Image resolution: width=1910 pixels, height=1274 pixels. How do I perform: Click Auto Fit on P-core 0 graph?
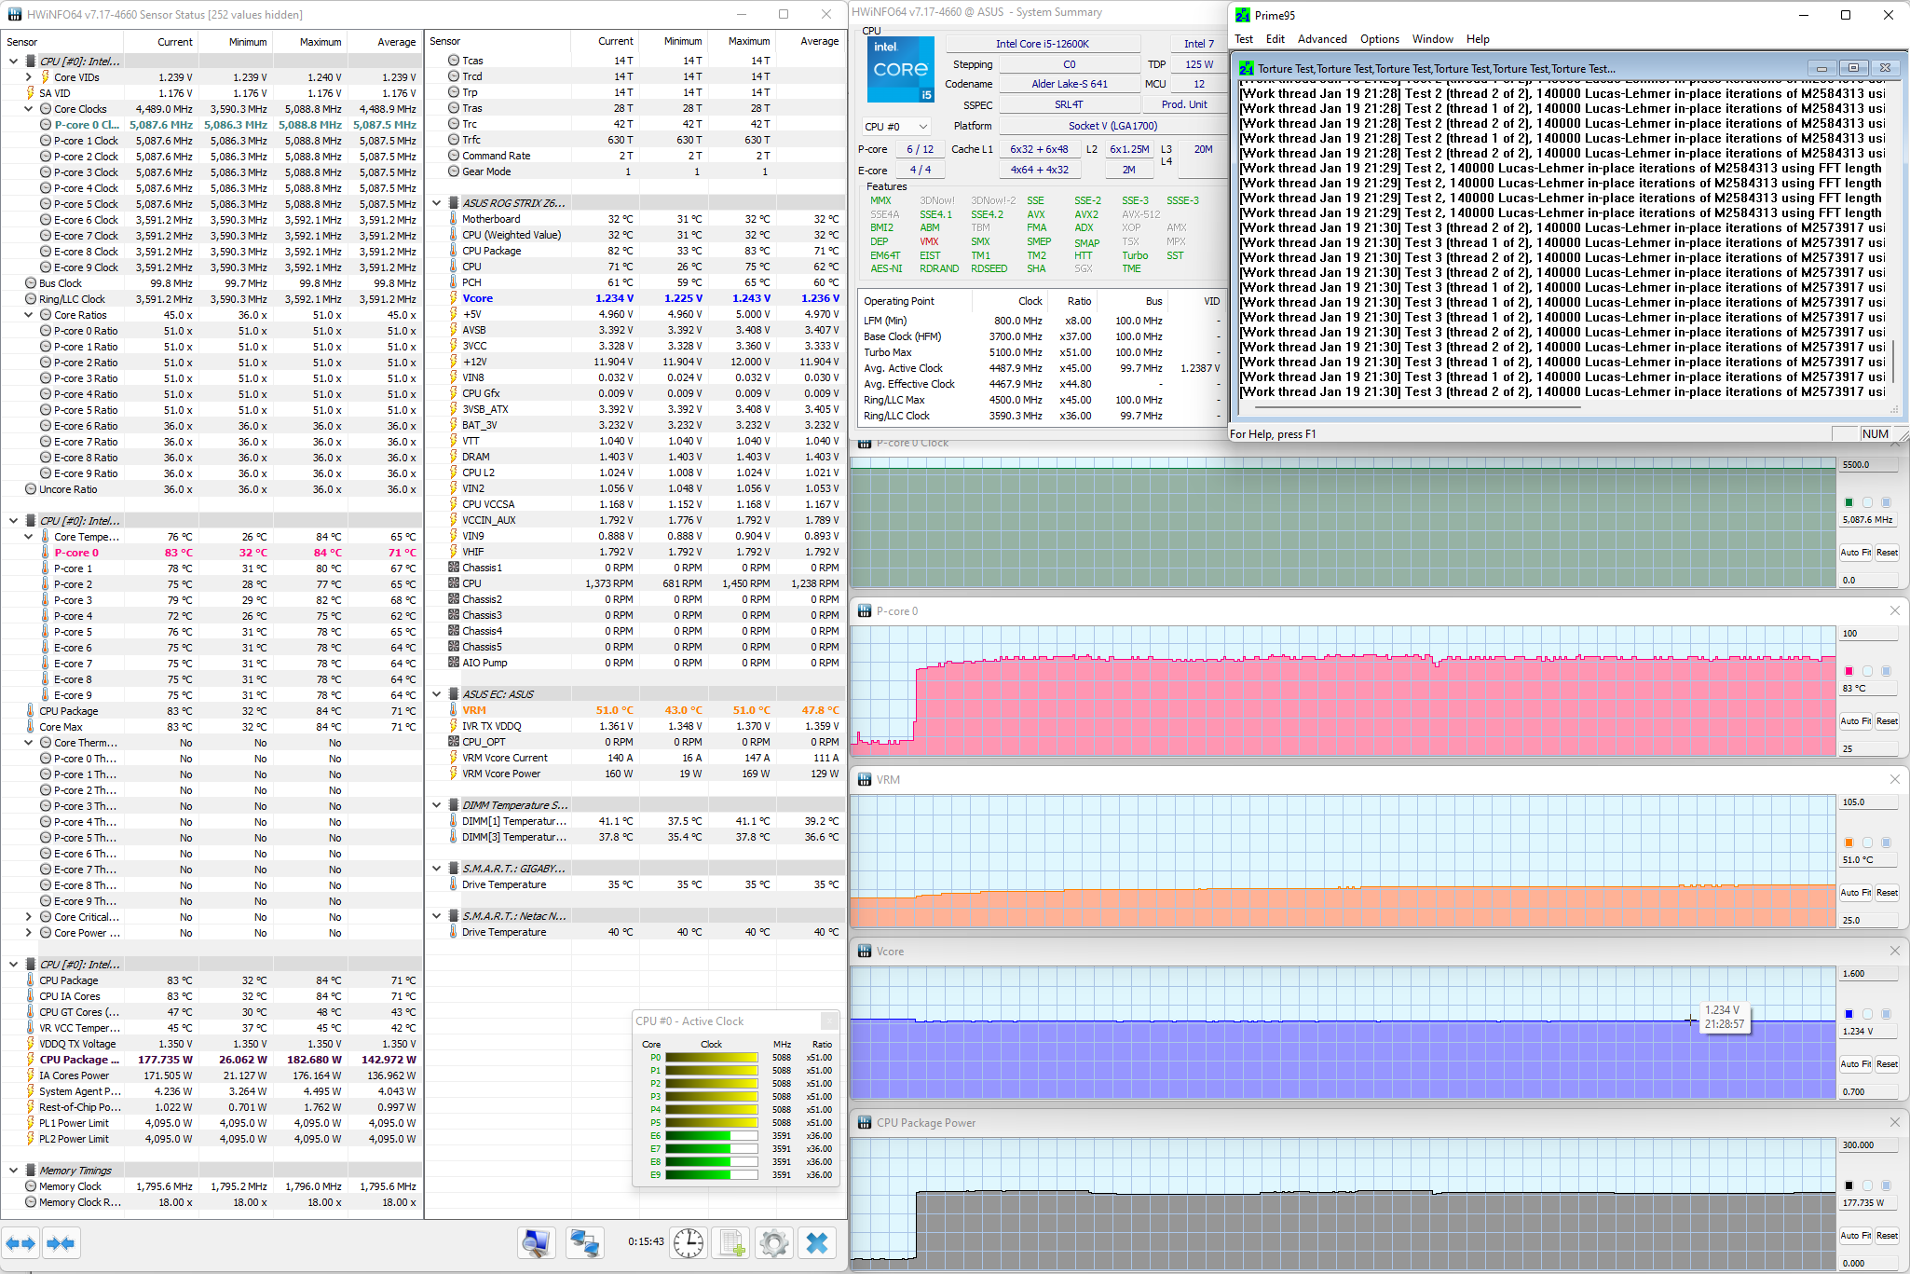1855,721
